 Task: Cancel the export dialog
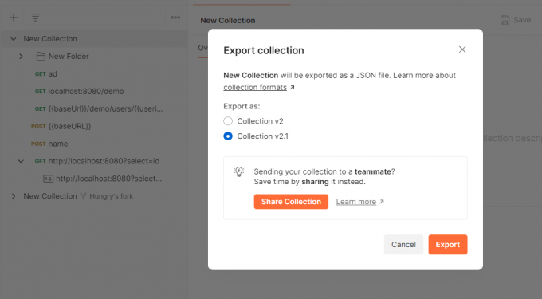[403, 245]
